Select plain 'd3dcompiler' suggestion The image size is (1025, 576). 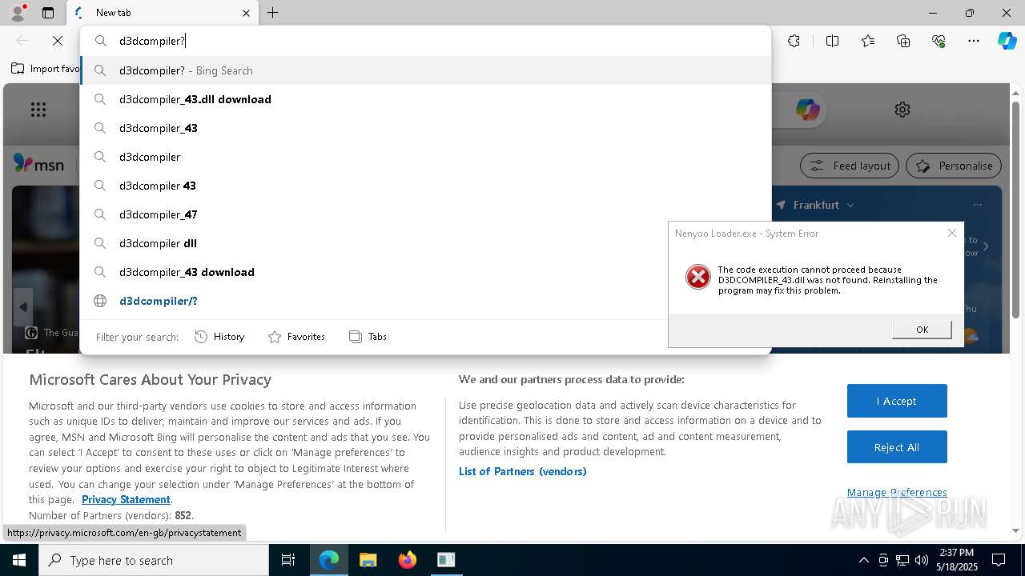[x=425, y=157]
